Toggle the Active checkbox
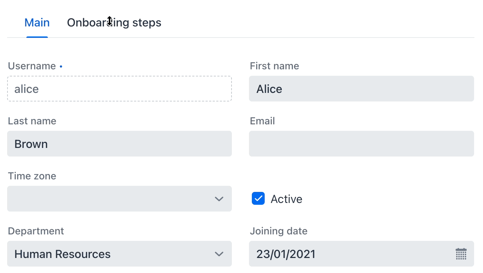483x273 pixels. pos(258,198)
